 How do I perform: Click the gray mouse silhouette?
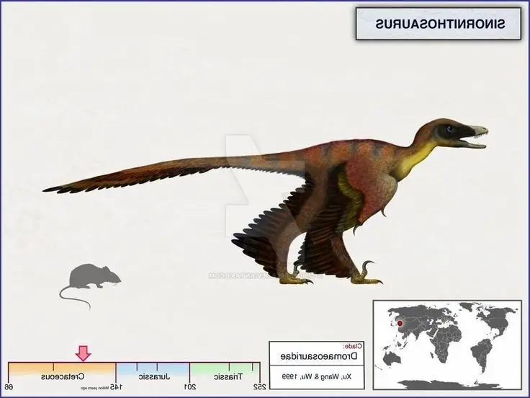(x=88, y=278)
